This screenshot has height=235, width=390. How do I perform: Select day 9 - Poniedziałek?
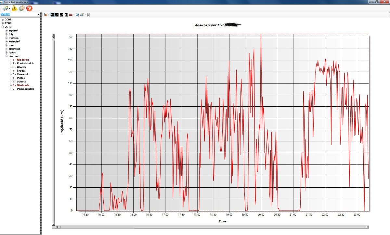tap(23, 89)
